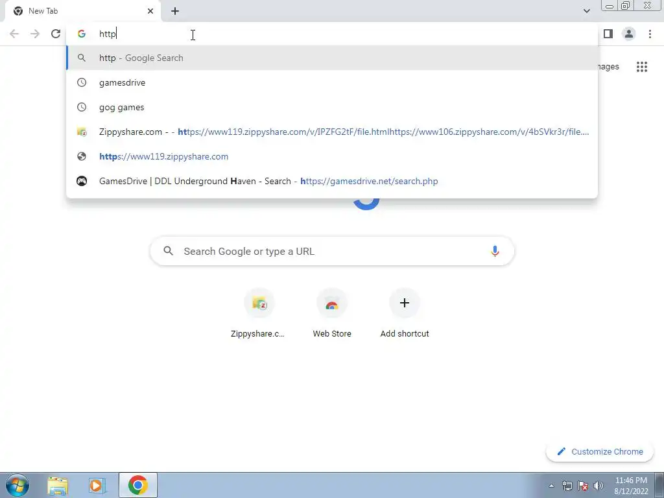Open a new tab with plus button
This screenshot has width=664, height=498.
pyautogui.click(x=175, y=11)
